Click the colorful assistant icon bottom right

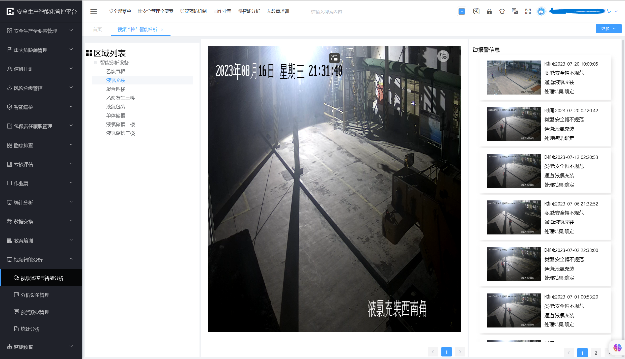[x=617, y=348]
